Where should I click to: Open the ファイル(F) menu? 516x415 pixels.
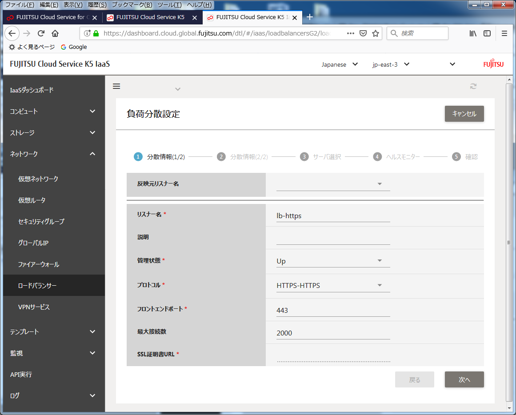tap(20, 4)
